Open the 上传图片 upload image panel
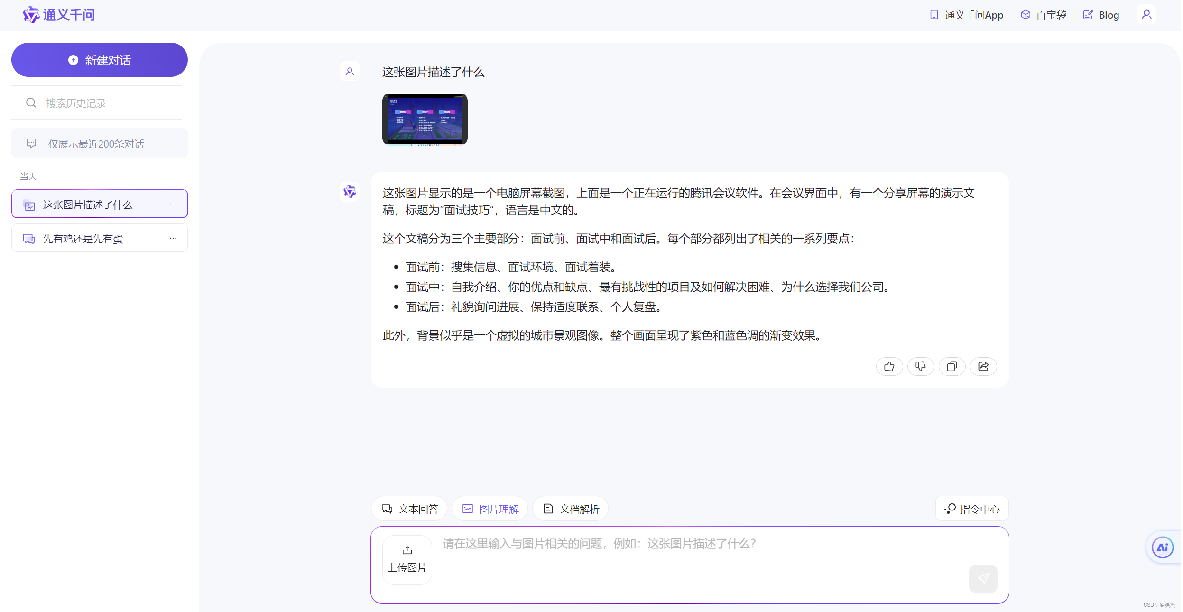Image resolution: width=1183 pixels, height=612 pixels. coord(407,559)
